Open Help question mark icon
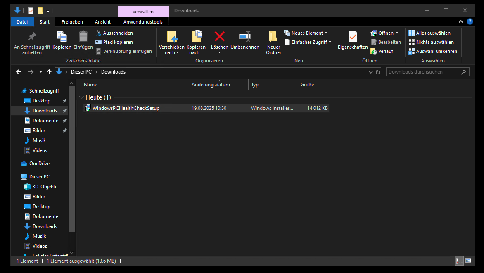 pos(470,21)
